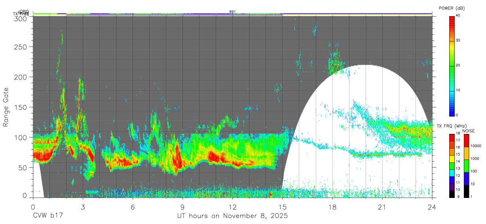
Task: Select the black NOISE legend swatch
Action: pyautogui.click(x=466, y=191)
